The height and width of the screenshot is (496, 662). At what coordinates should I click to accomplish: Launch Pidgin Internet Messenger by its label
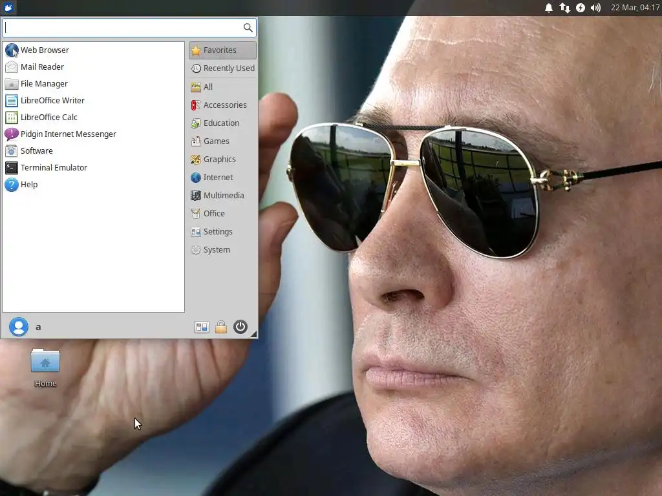[69, 134]
